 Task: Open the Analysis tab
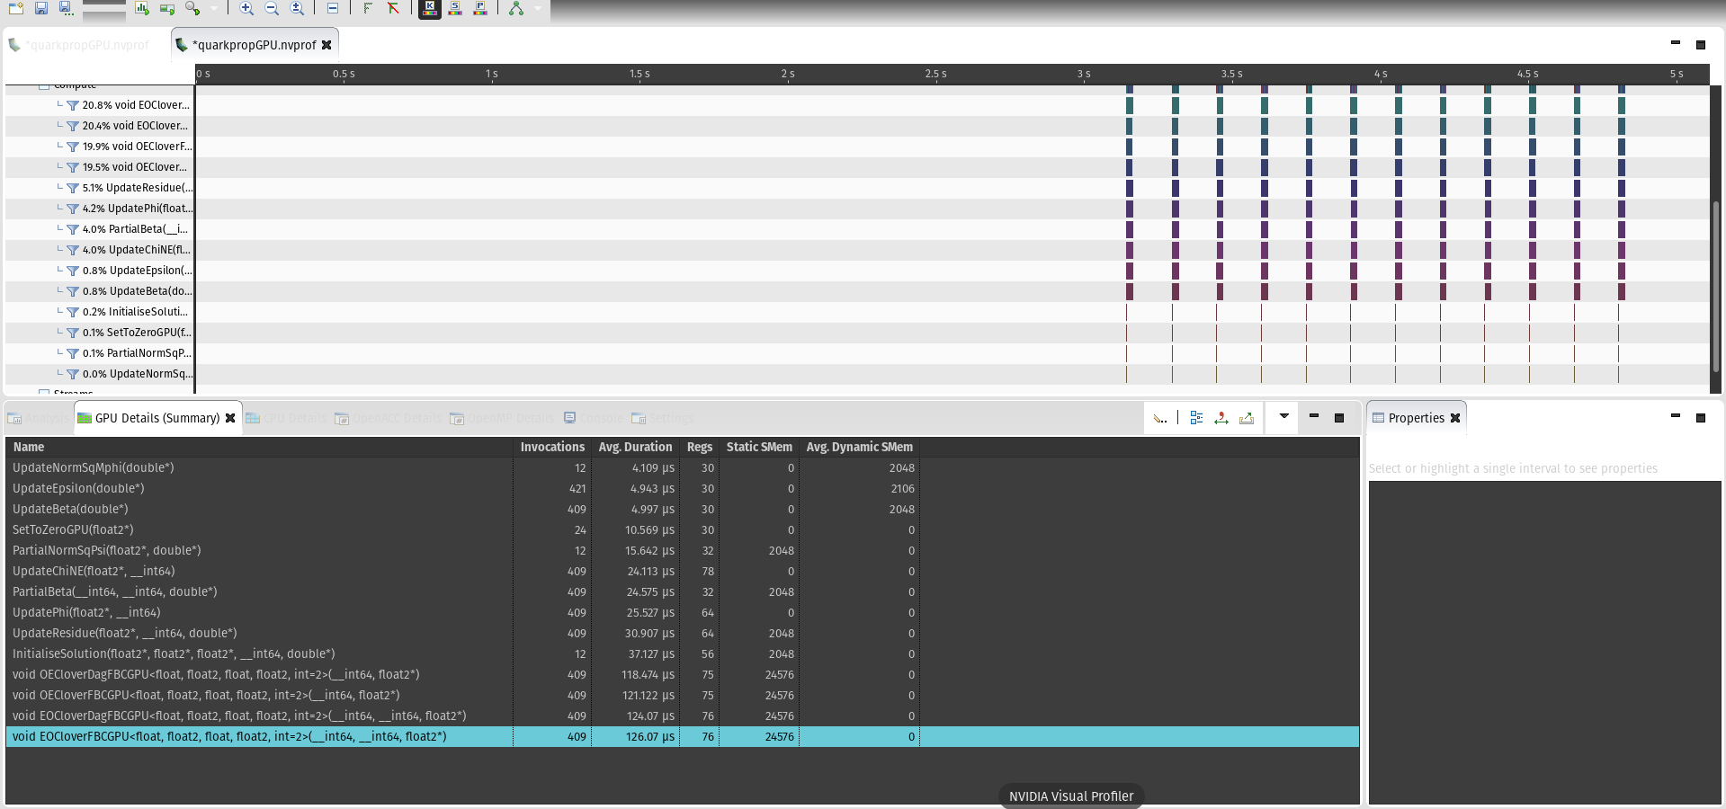click(39, 418)
